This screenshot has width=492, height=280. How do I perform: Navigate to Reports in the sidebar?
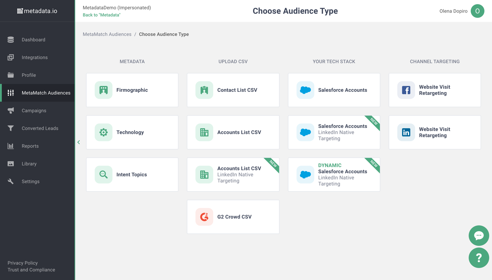click(x=30, y=146)
